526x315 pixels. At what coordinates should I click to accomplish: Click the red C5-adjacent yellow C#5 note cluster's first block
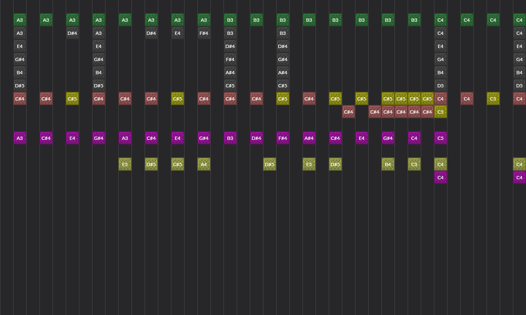pos(388,98)
